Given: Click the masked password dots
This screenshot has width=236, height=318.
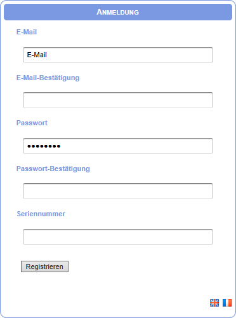Looking at the screenshot, I should pyautogui.click(x=44, y=146).
